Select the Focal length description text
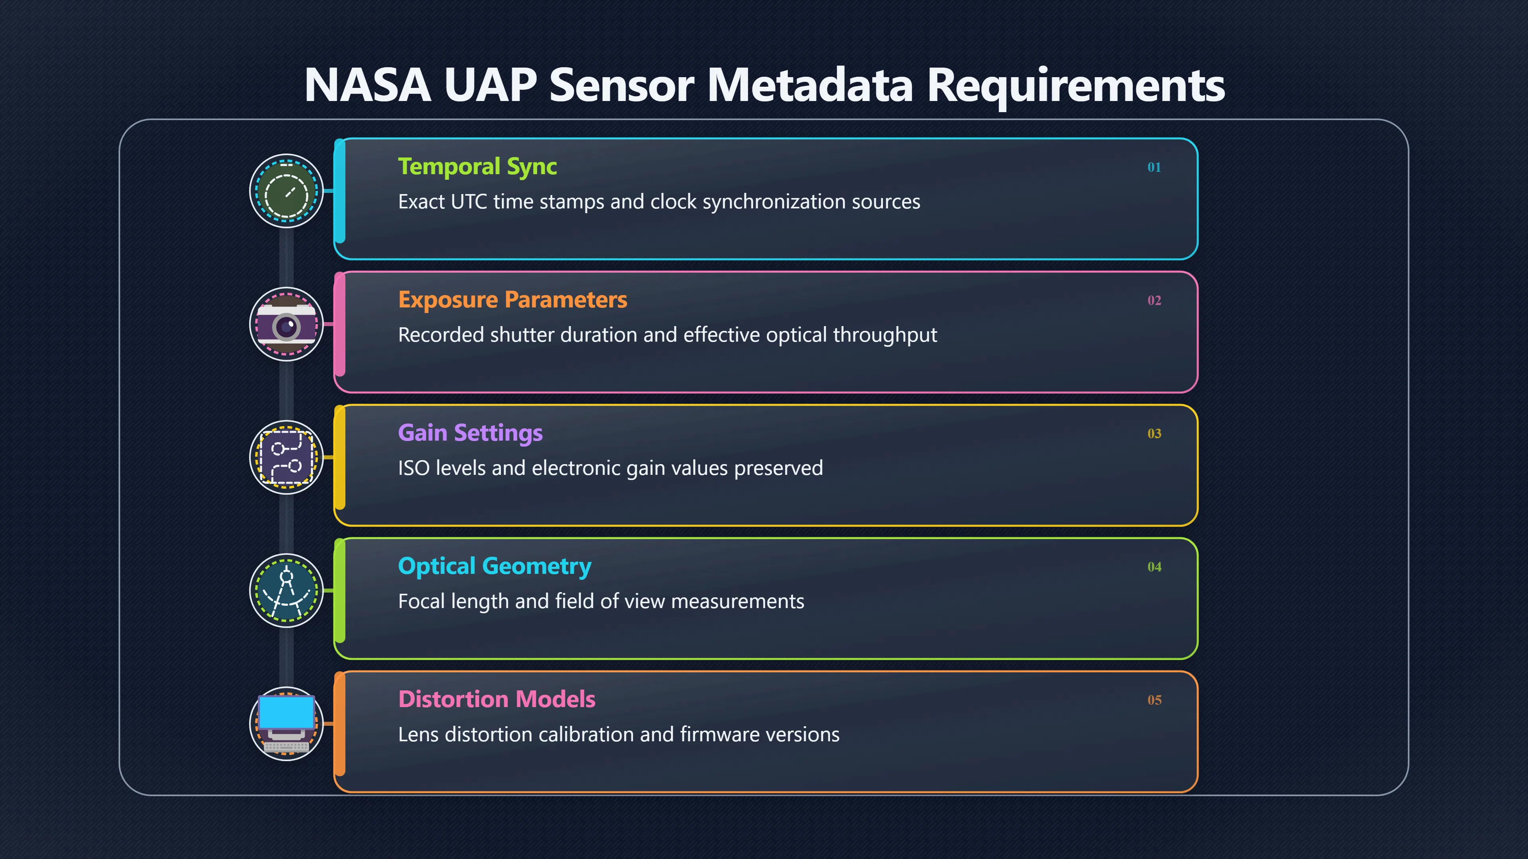This screenshot has width=1528, height=859. [x=601, y=602]
